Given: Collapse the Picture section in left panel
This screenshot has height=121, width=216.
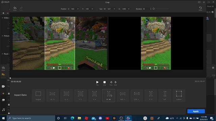Looking at the screenshot, I should tap(2, 36).
